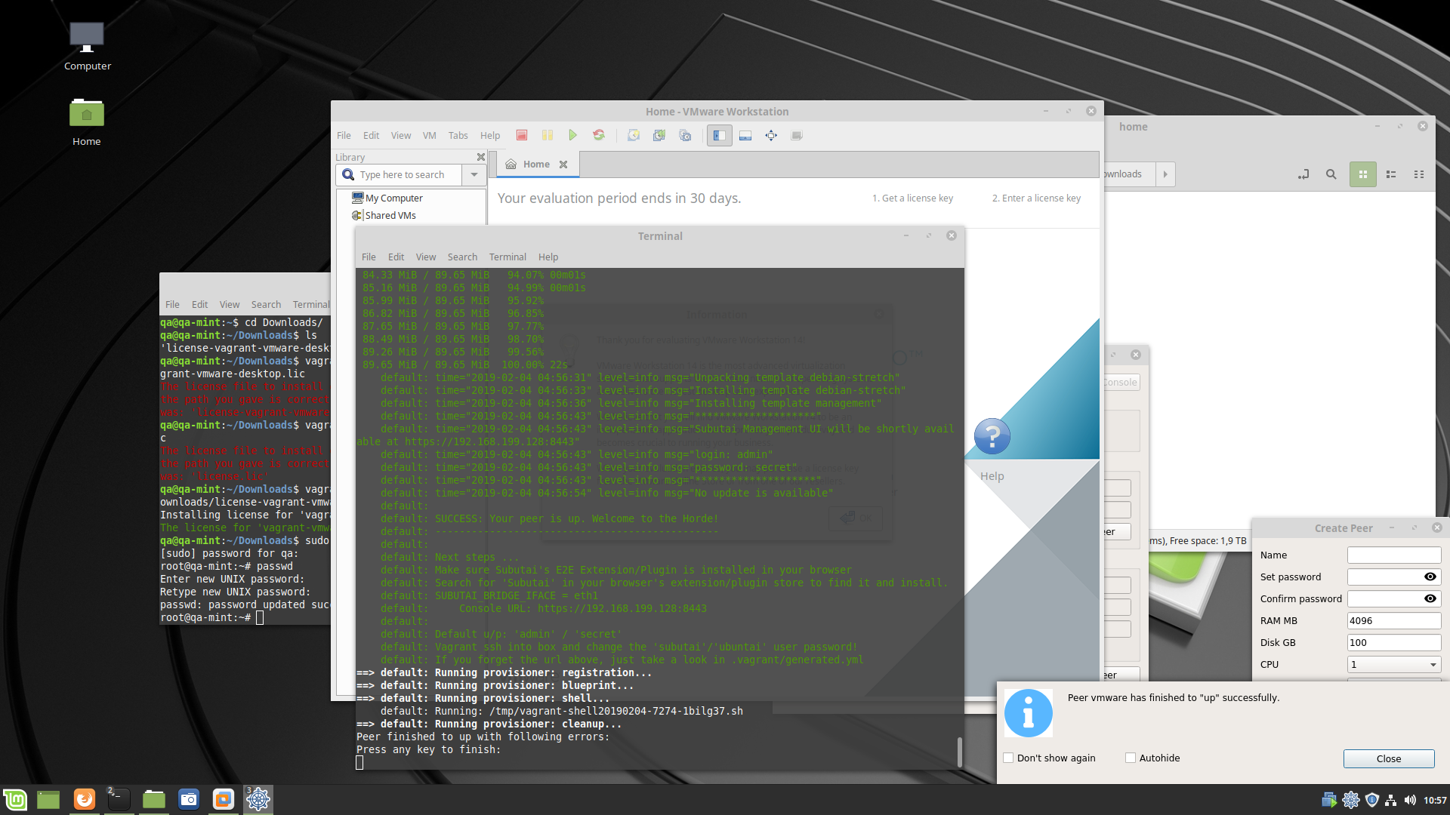Click the Get a license key link
Screen dimensions: 1450x815
(x=912, y=198)
